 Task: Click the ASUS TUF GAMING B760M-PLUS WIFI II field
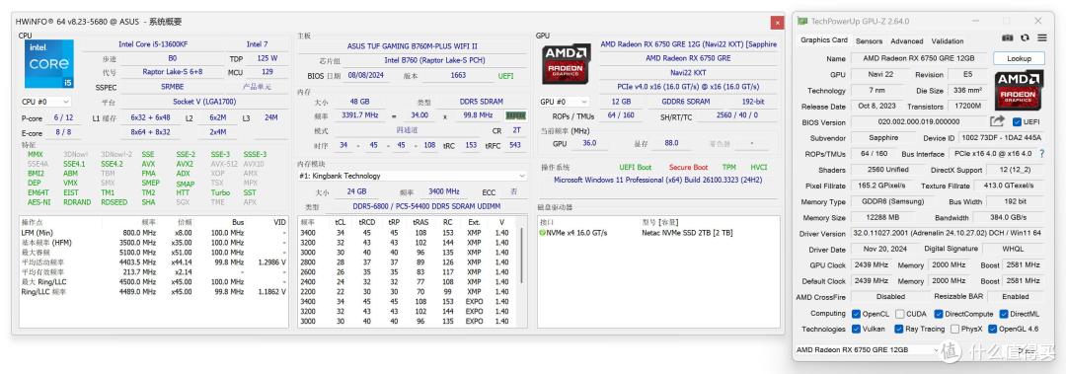(412, 46)
